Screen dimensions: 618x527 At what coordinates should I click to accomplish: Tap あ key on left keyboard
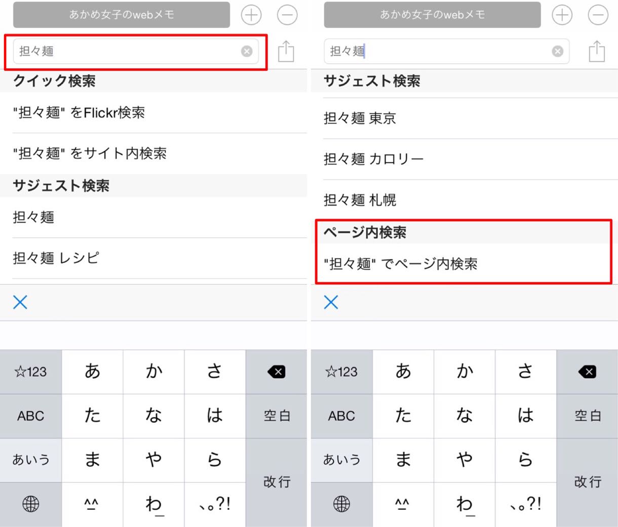pyautogui.click(x=92, y=372)
